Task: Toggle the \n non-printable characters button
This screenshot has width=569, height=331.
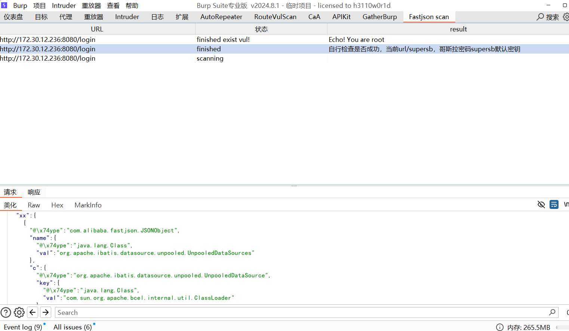Action: [x=566, y=204]
